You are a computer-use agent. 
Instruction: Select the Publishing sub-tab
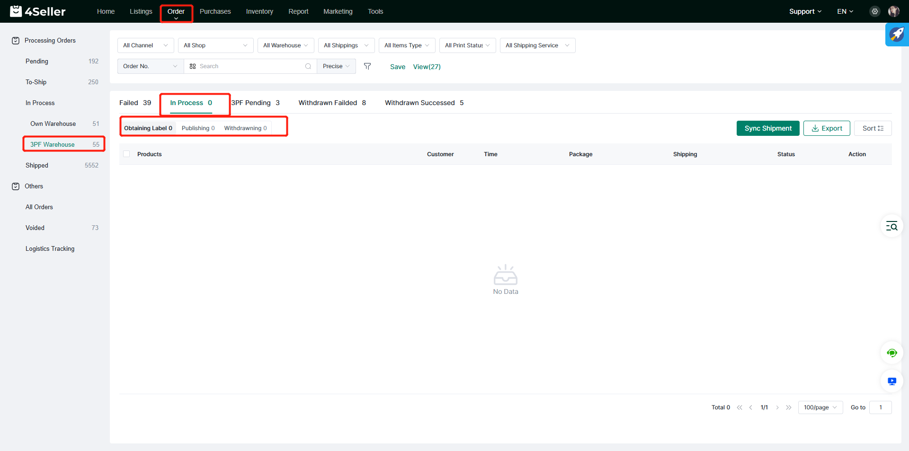tap(198, 128)
